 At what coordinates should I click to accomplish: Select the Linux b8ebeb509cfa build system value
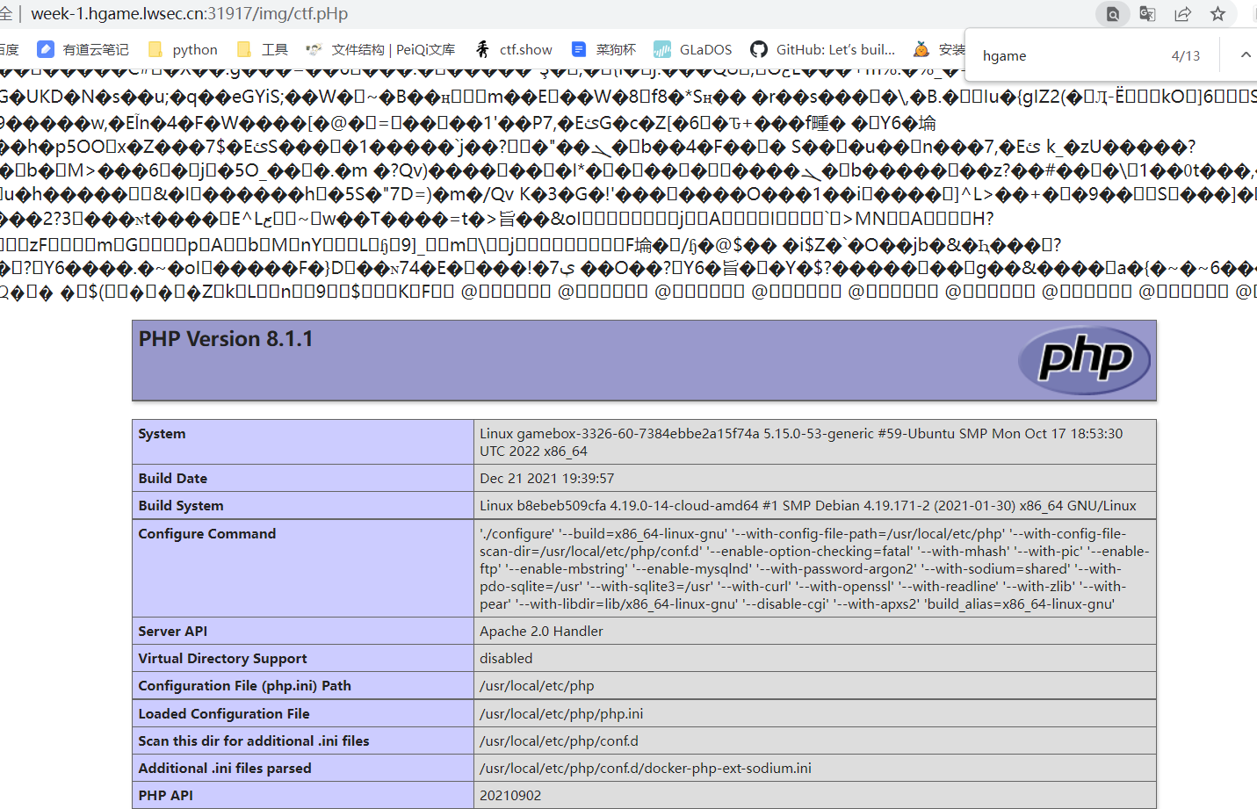808,506
